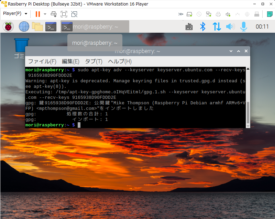Open the network up/down arrows menu
Image resolution: width=275 pixels, height=219 pixels.
coord(217,27)
